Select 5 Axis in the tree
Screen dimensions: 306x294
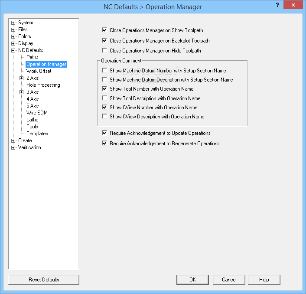tap(33, 106)
